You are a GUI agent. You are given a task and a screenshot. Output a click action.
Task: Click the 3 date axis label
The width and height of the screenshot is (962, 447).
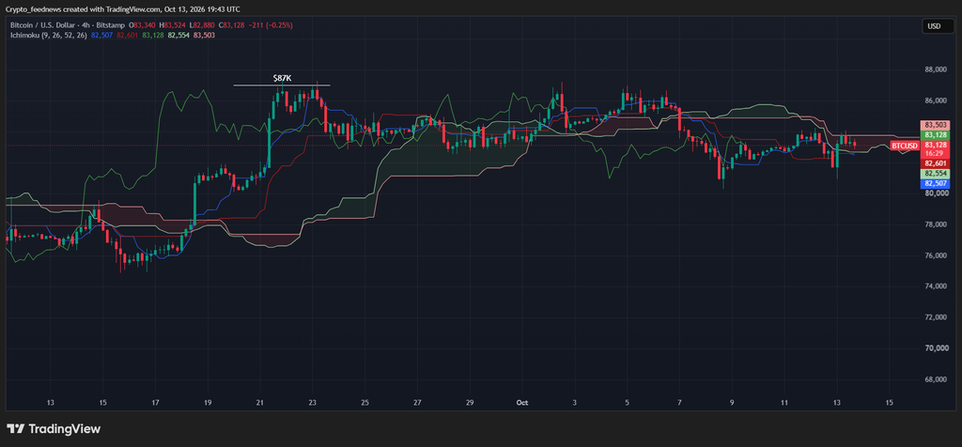click(575, 403)
